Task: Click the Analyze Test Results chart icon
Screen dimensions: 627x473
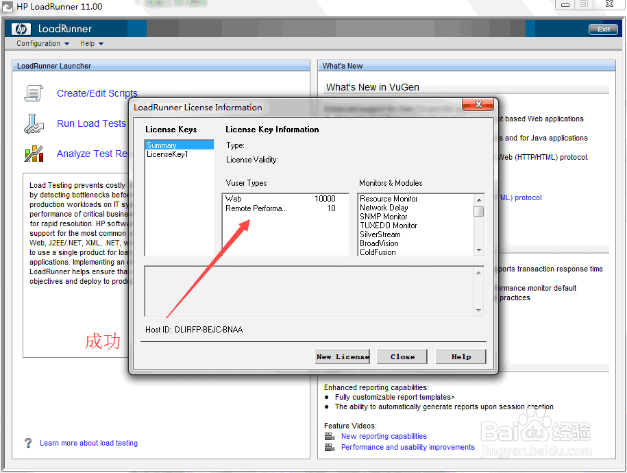Action: click(x=34, y=154)
